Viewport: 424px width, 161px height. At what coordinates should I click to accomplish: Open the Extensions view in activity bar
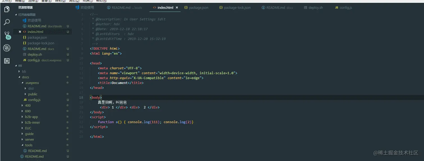(x=7, y=61)
